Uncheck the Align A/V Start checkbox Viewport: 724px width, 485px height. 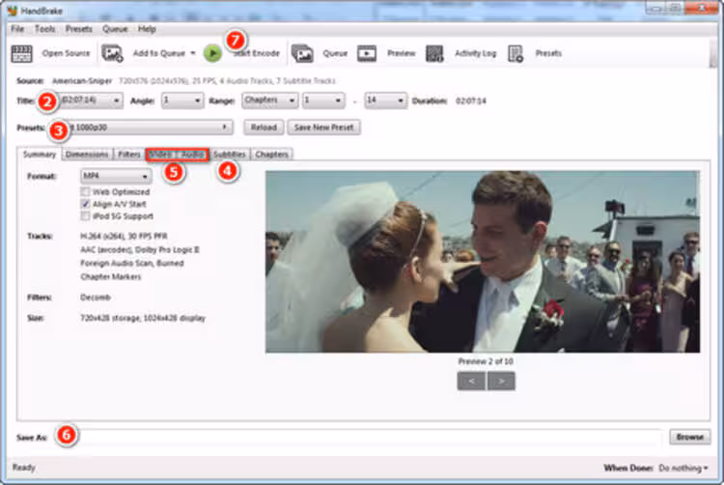(85, 204)
